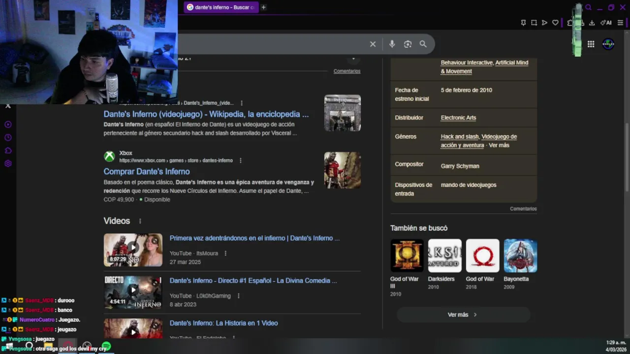Select the dante's inferno search tab
The image size is (630, 354).
pos(221,7)
